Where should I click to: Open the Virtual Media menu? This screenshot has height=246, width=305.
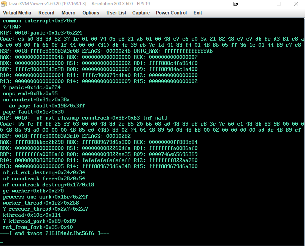coord(17,13)
